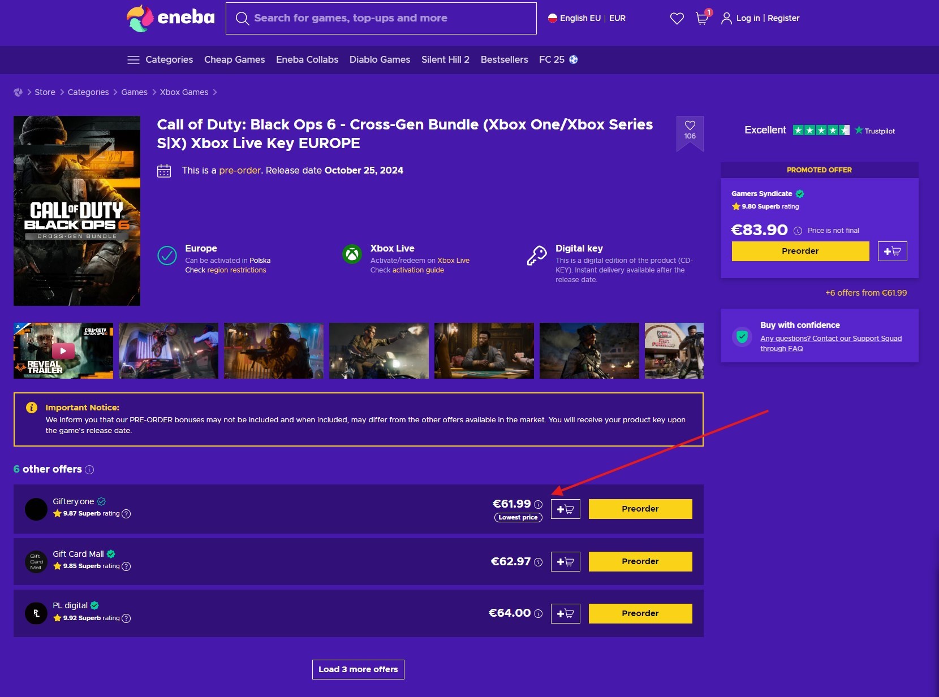Add Gamers Syndicate offer to cart
Viewport: 939px width, 697px height.
[x=892, y=252]
